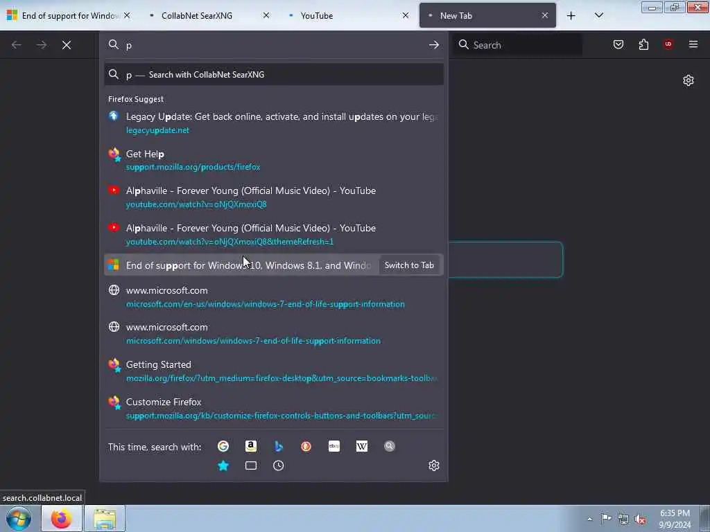Viewport: 710px width, 532px height.
Task: Search this time with Amazon icon
Action: tap(251, 447)
